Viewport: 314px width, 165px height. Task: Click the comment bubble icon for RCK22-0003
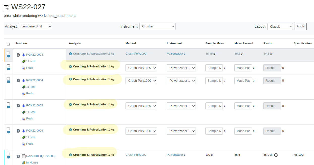[x=8, y=56]
